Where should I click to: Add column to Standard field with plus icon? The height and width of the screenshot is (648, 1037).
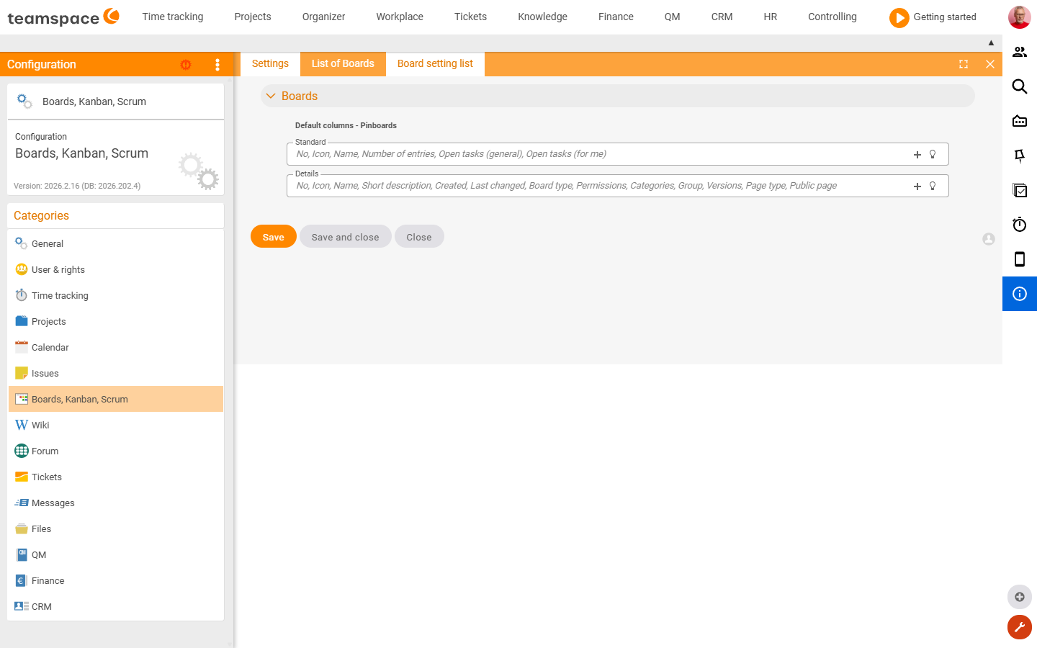[x=917, y=155]
